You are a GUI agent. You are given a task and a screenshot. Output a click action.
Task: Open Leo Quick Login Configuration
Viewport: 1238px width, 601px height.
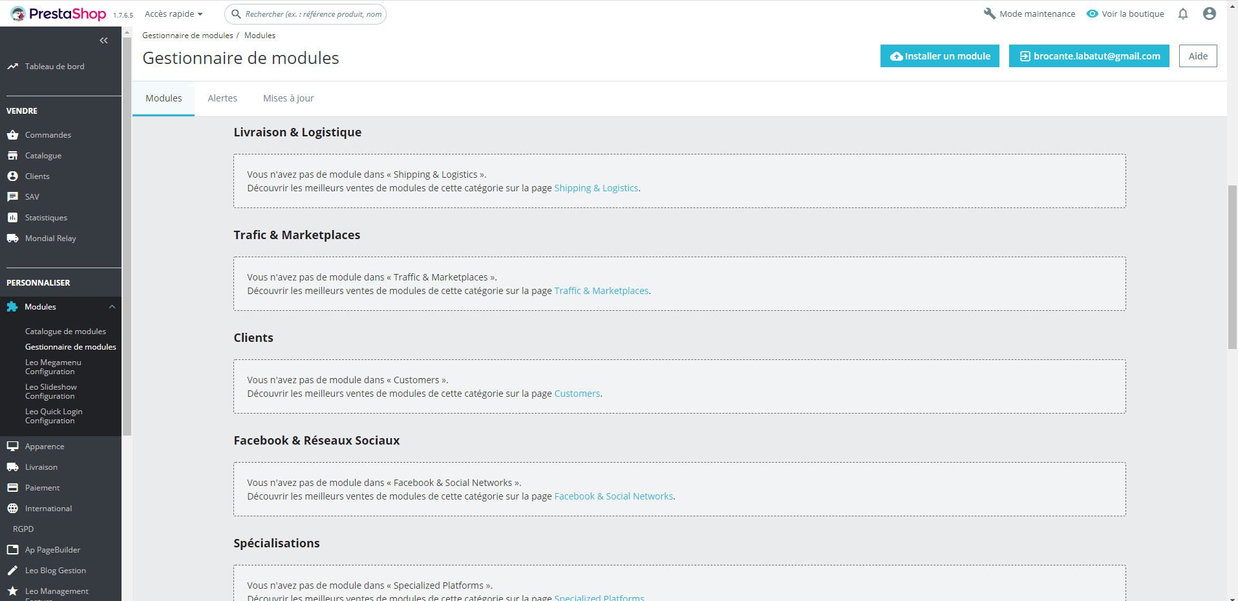(x=54, y=416)
